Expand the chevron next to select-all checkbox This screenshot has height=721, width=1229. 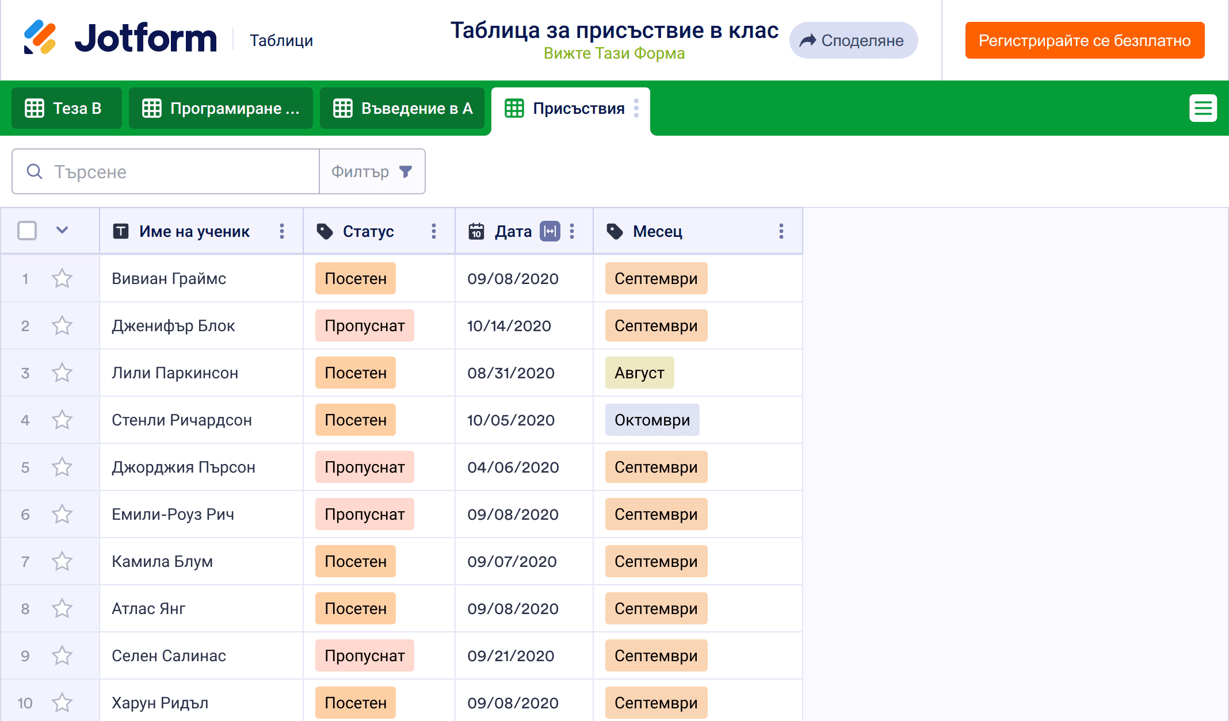pos(62,231)
